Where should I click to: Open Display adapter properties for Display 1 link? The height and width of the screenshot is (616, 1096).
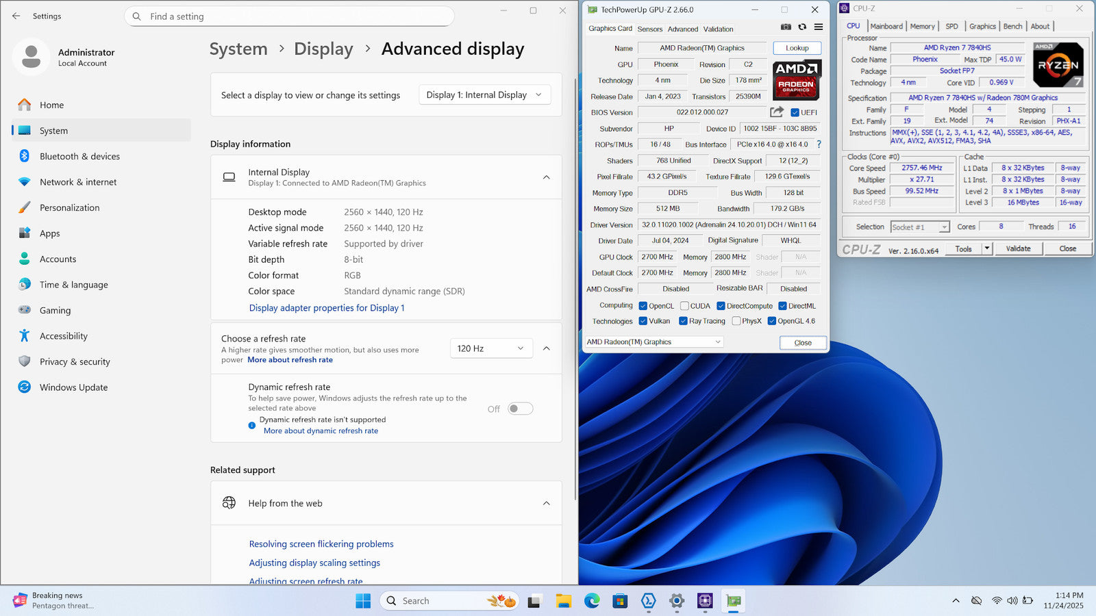[x=327, y=308]
